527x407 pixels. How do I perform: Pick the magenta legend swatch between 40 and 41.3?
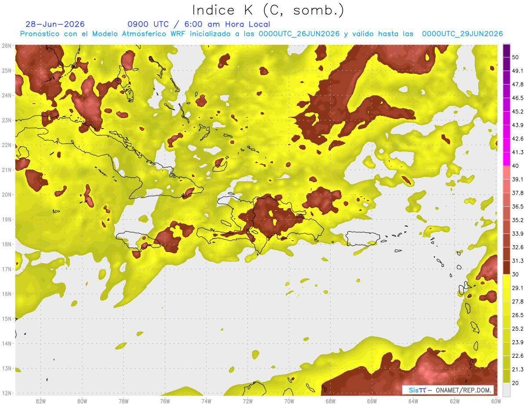point(506,159)
